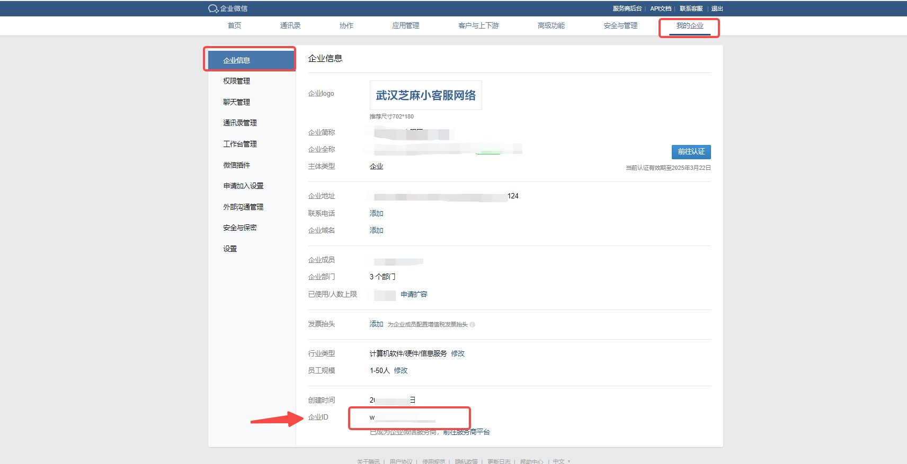The width and height of the screenshot is (907, 464).
Task: Switch to the 通讯录 tab
Action: point(290,25)
